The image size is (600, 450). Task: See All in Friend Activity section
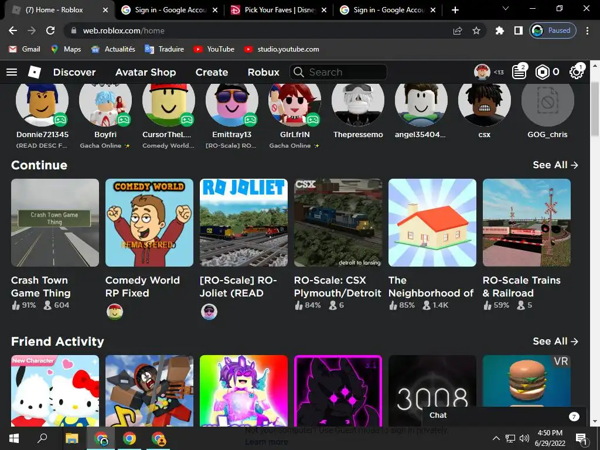point(555,342)
